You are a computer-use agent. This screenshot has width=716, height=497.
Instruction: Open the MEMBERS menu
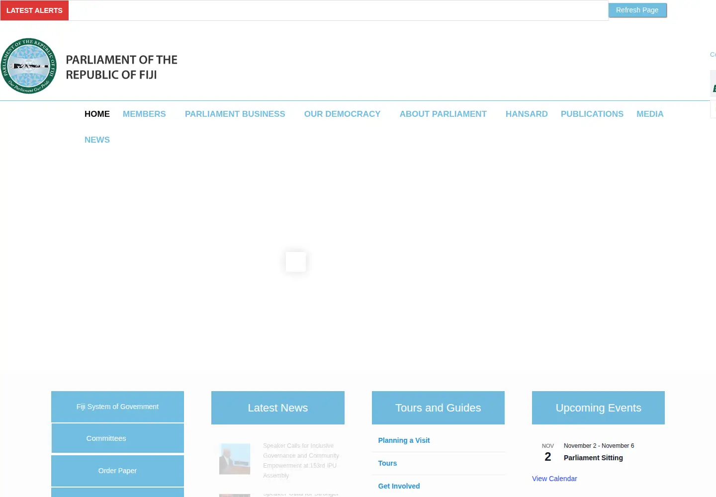coord(144,114)
